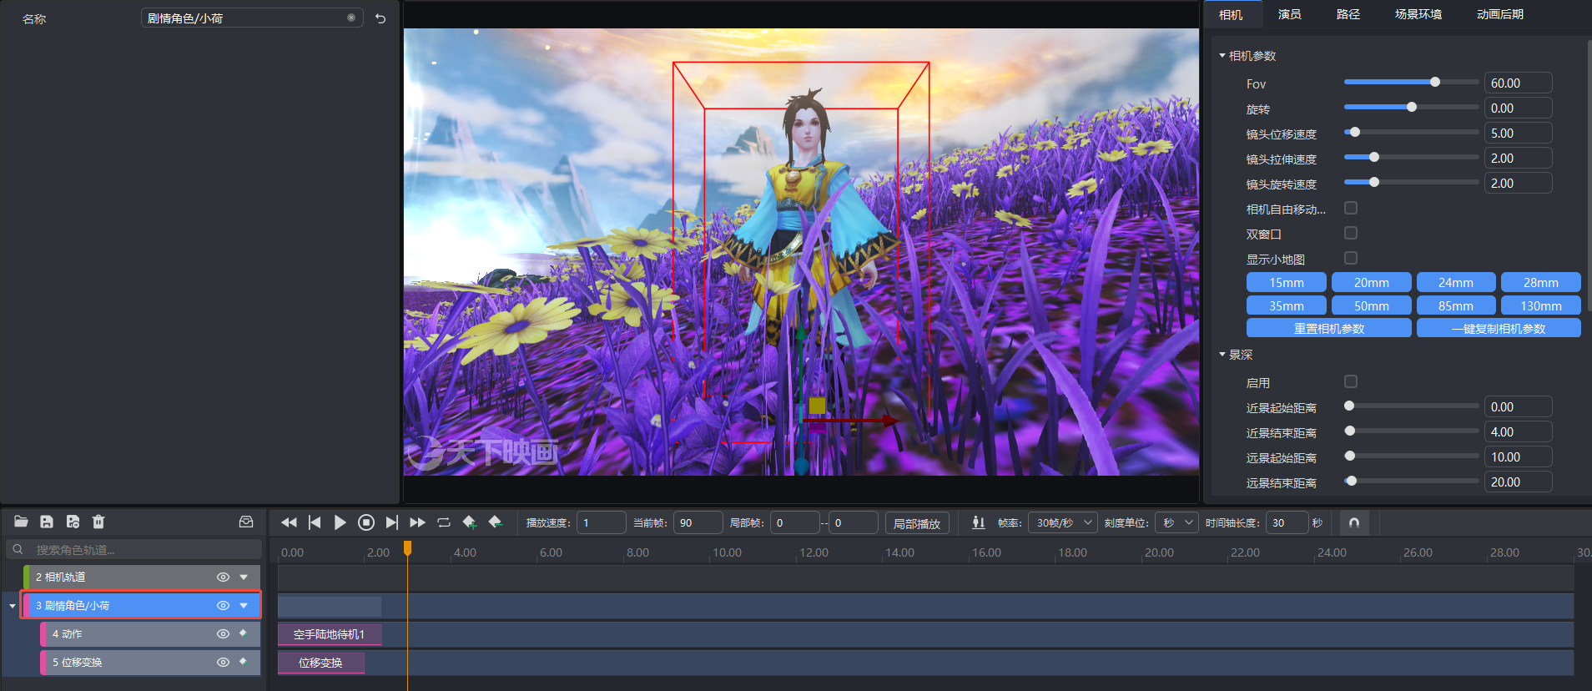Viewport: 1592px width, 691px height.
Task: Select the 85mm lens preset
Action: pyautogui.click(x=1456, y=305)
